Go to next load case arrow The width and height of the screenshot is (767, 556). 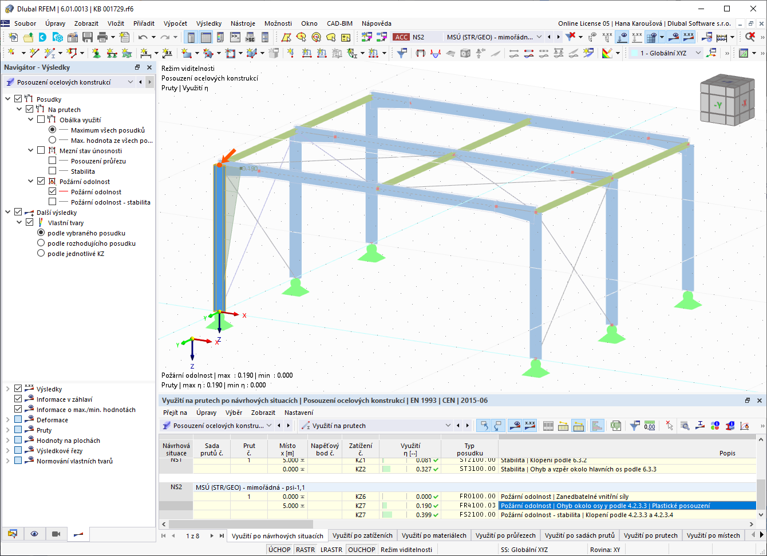coord(559,37)
